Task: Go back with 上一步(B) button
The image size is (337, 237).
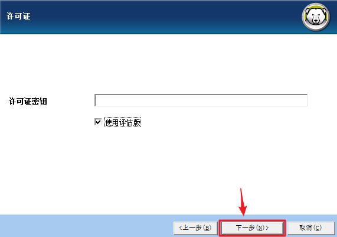Action: click(195, 228)
